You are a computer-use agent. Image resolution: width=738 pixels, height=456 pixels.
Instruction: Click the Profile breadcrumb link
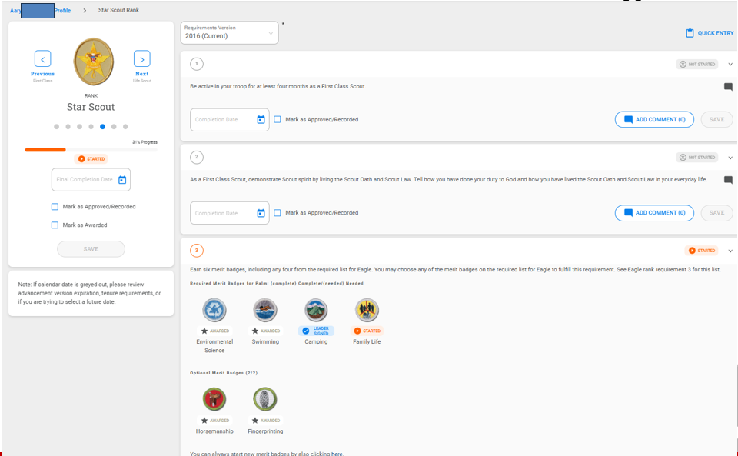(62, 11)
